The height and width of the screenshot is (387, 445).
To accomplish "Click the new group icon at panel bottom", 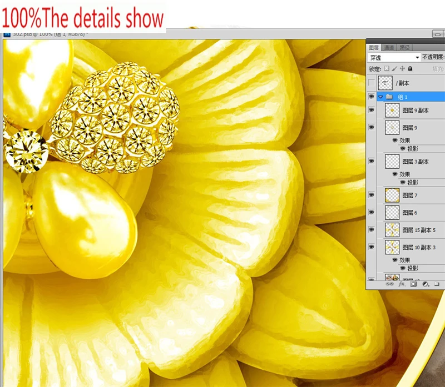I will [437, 284].
